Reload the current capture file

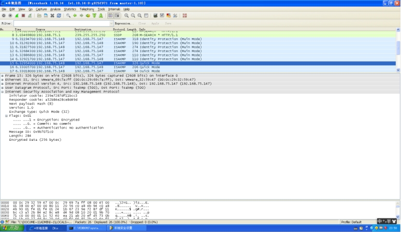pos(58,15)
